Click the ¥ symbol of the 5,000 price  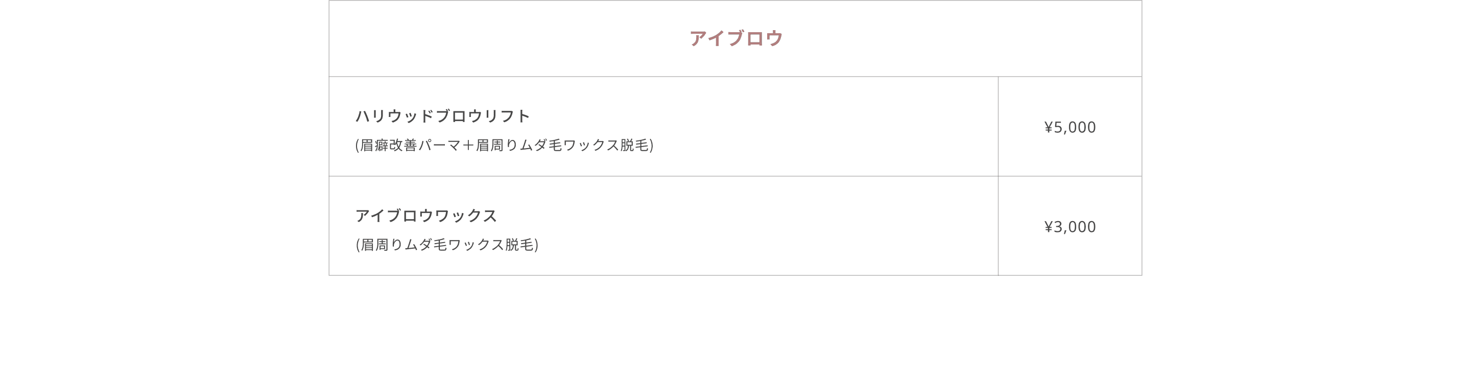point(1049,127)
